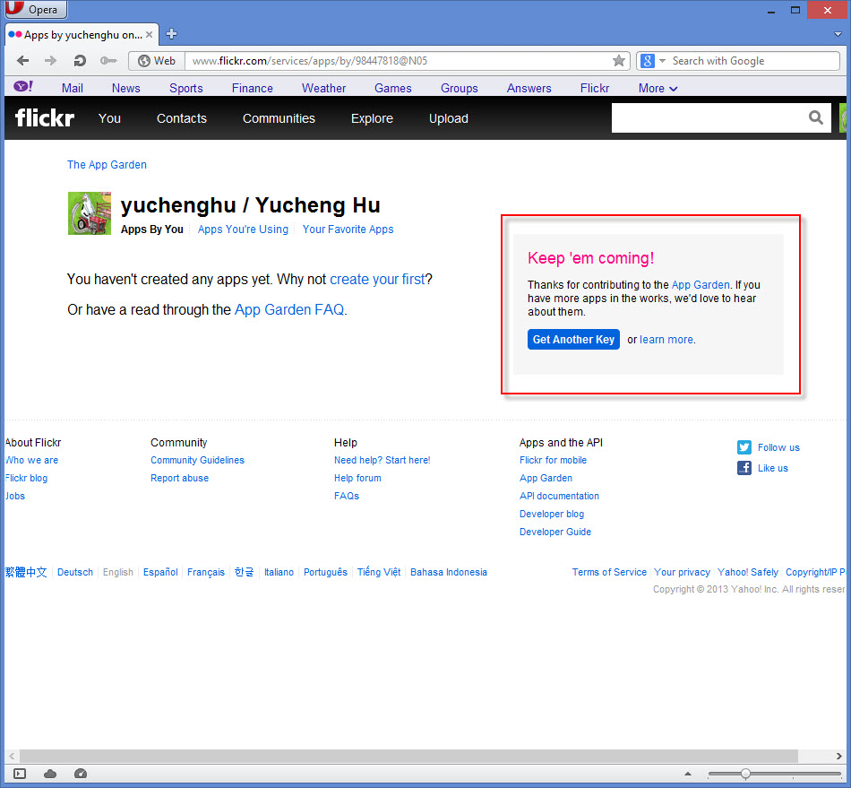Viewport: 851px width, 788px height.
Task: Click the Opera Link cloud icon
Action: tap(50, 774)
